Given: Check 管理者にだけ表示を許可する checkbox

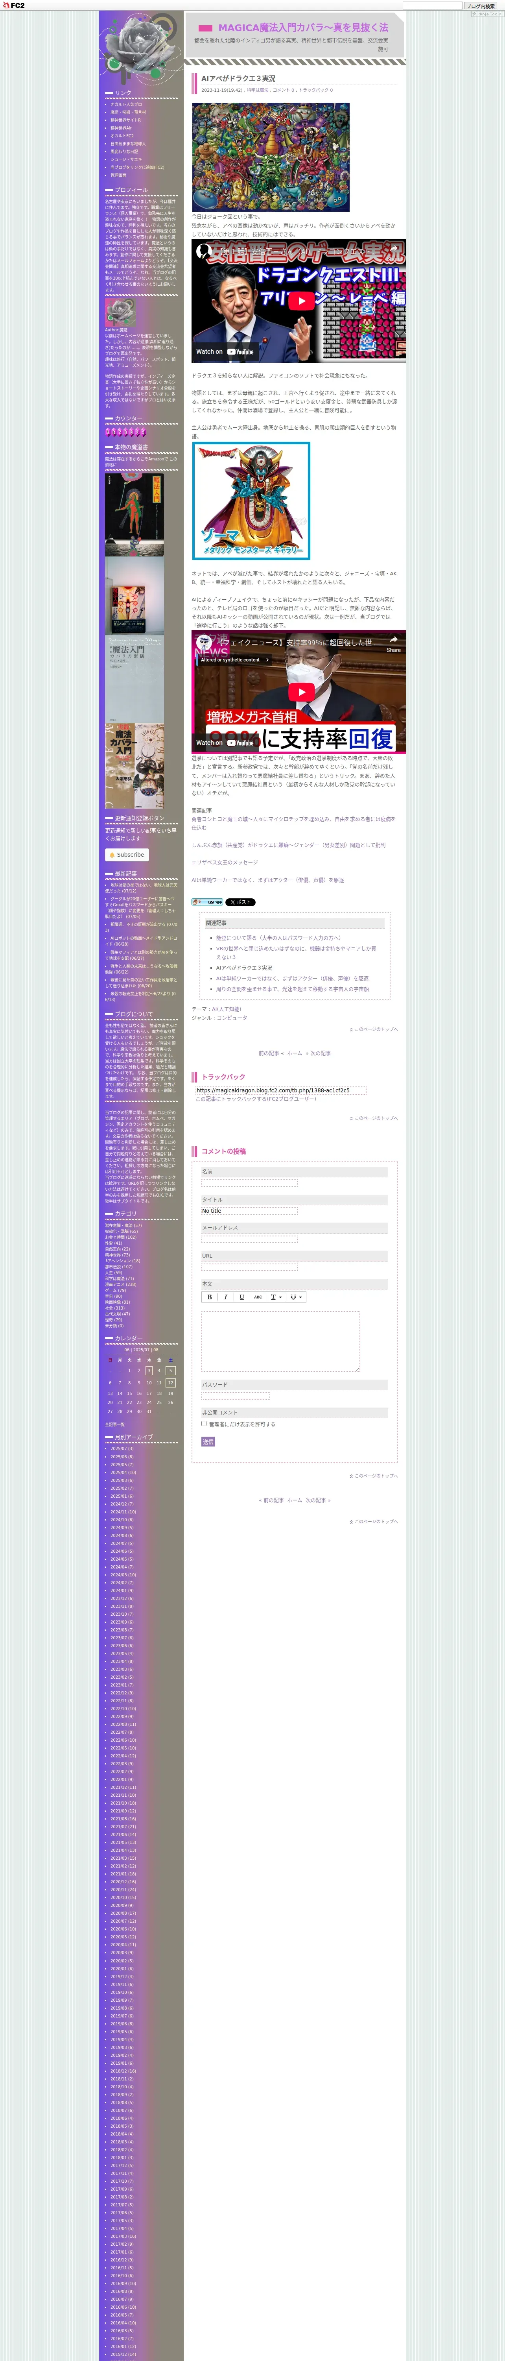Looking at the screenshot, I should pyautogui.click(x=205, y=1423).
